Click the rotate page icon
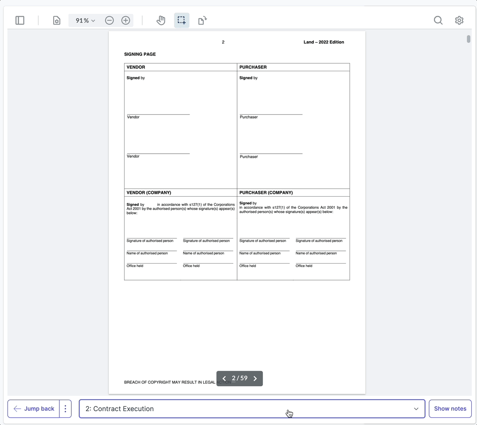This screenshot has height=425, width=477. click(x=202, y=21)
